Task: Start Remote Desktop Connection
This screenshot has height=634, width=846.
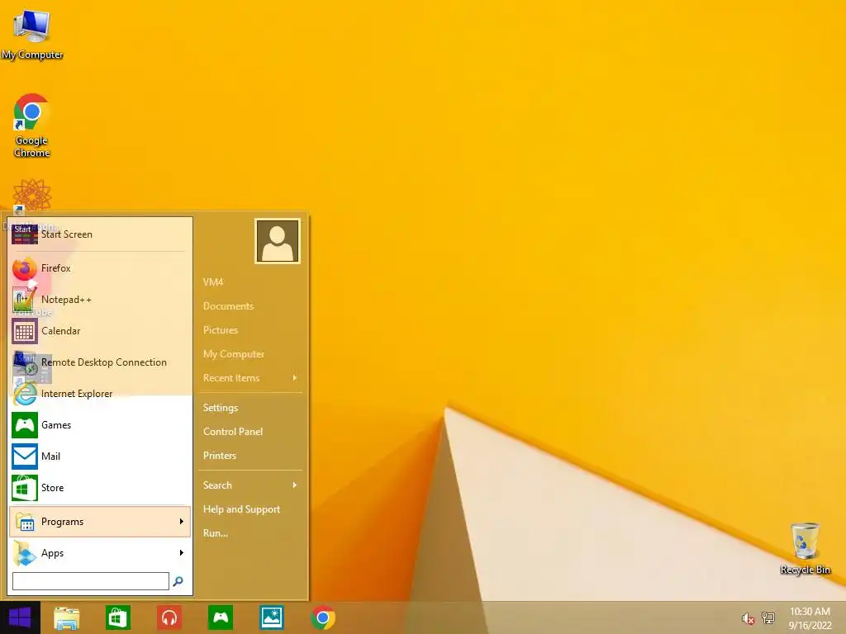Action: (100, 362)
